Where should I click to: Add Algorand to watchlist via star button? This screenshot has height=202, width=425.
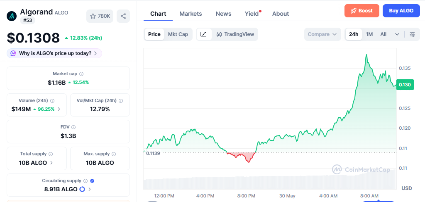click(100, 16)
